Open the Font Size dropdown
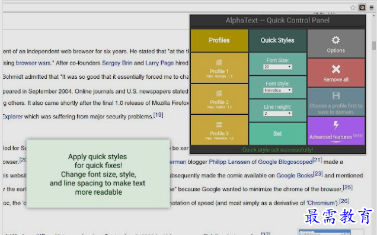The image size is (377, 235). pyautogui.click(x=277, y=67)
